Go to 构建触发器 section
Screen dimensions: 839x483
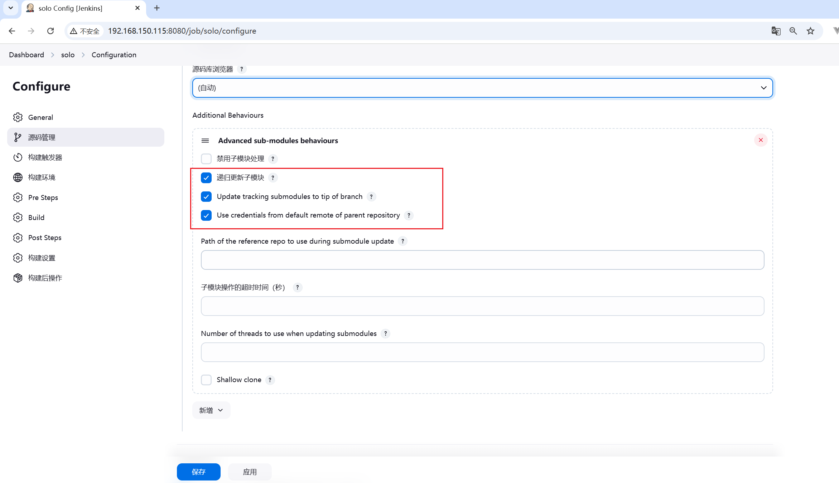coord(86,157)
